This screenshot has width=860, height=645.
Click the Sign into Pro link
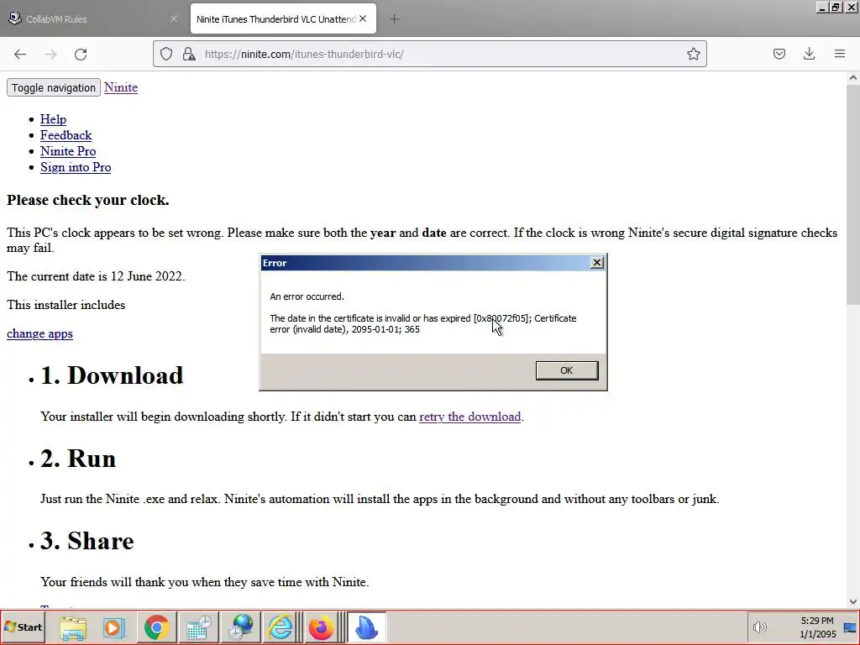click(76, 167)
